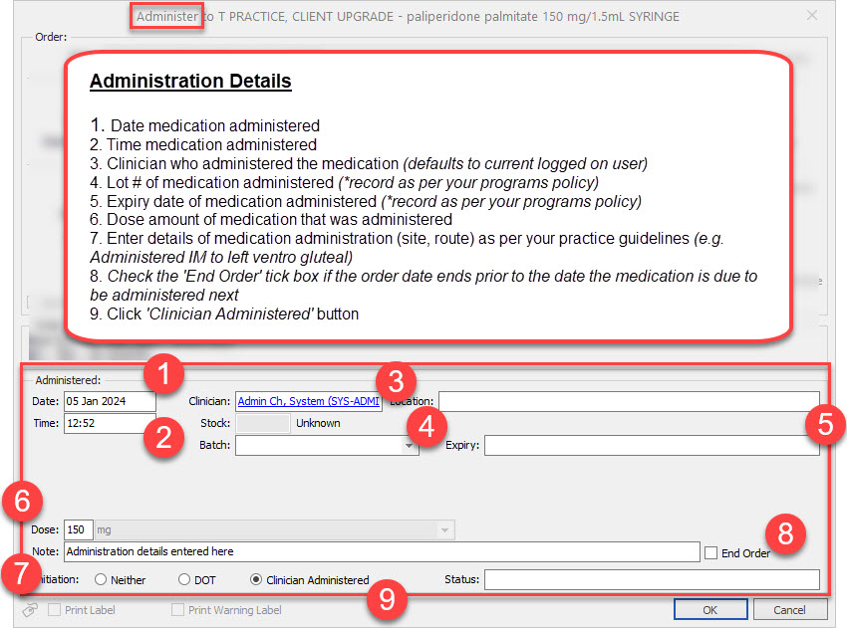Click the Cancel button

(x=790, y=610)
